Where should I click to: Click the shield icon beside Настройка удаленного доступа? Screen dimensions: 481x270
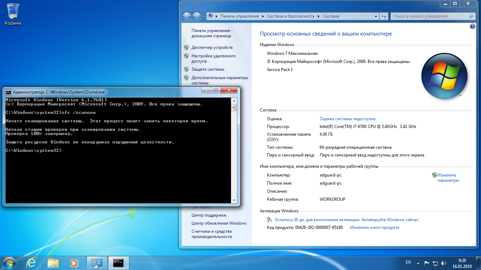(x=186, y=56)
